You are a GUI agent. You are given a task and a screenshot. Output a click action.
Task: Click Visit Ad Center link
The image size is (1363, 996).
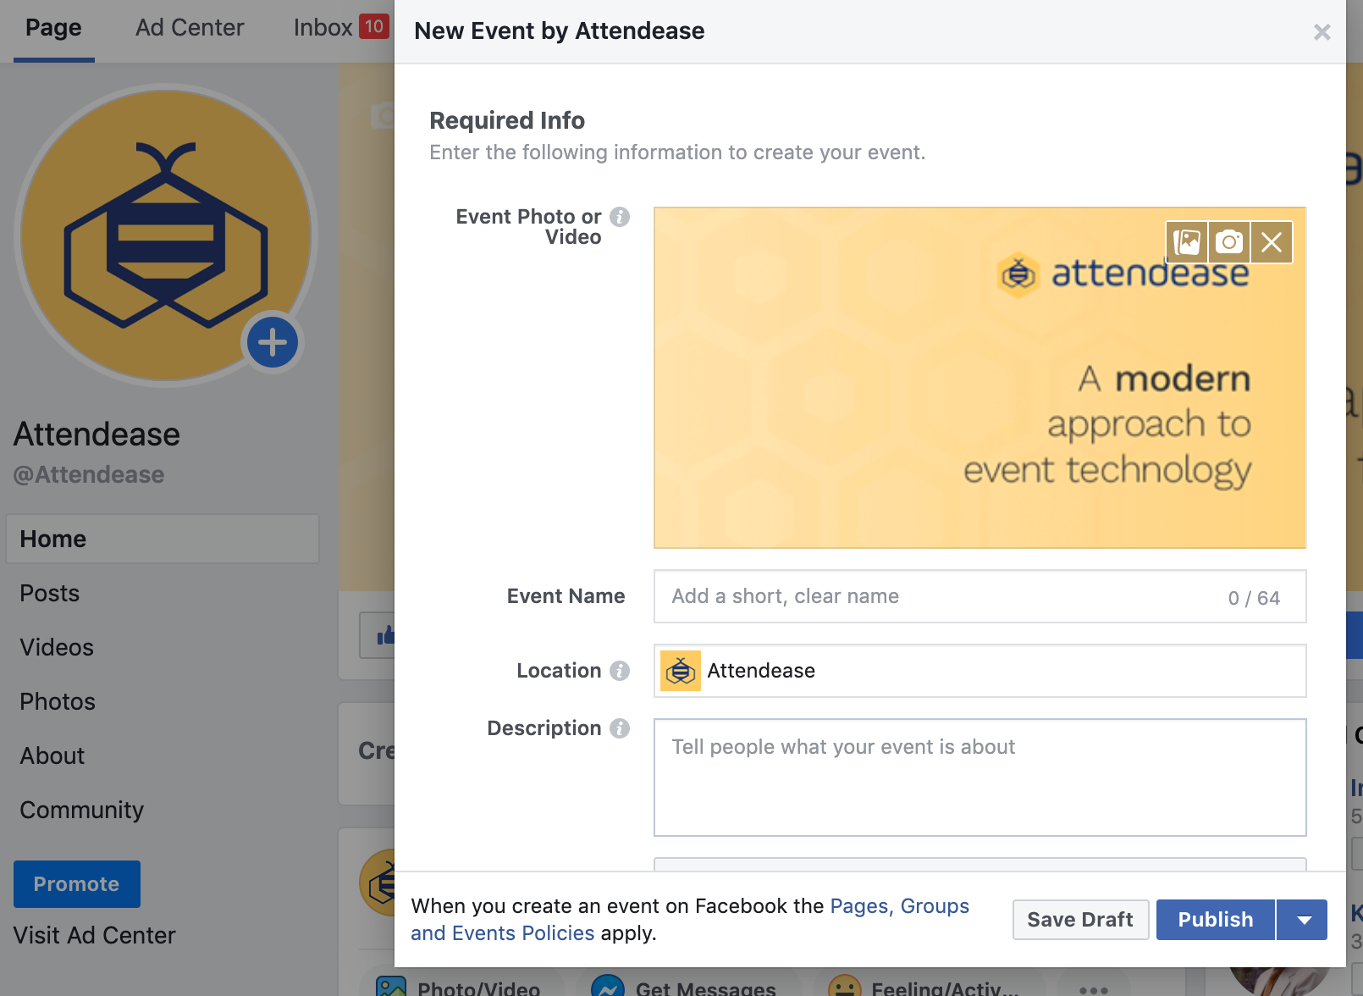tap(95, 935)
